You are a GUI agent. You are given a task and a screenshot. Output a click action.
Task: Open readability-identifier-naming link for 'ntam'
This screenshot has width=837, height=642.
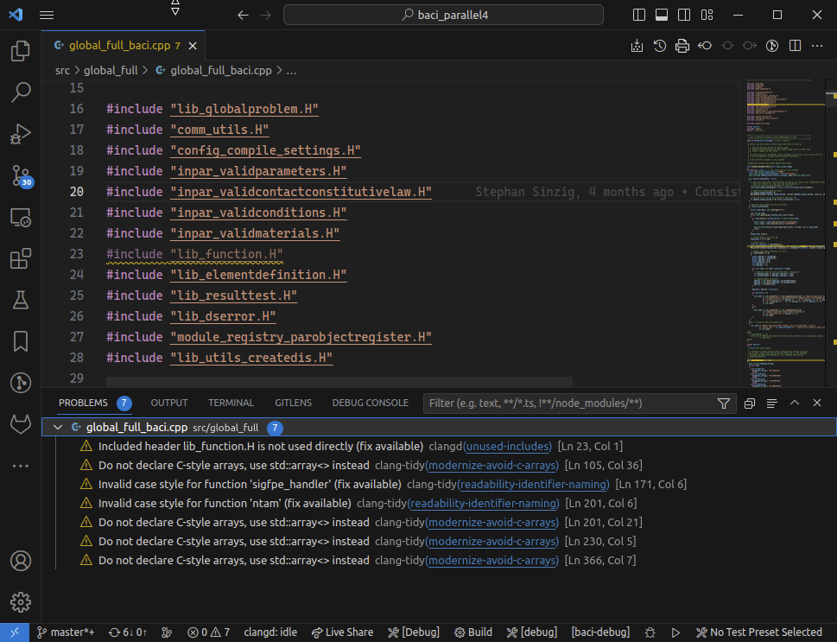484,503
